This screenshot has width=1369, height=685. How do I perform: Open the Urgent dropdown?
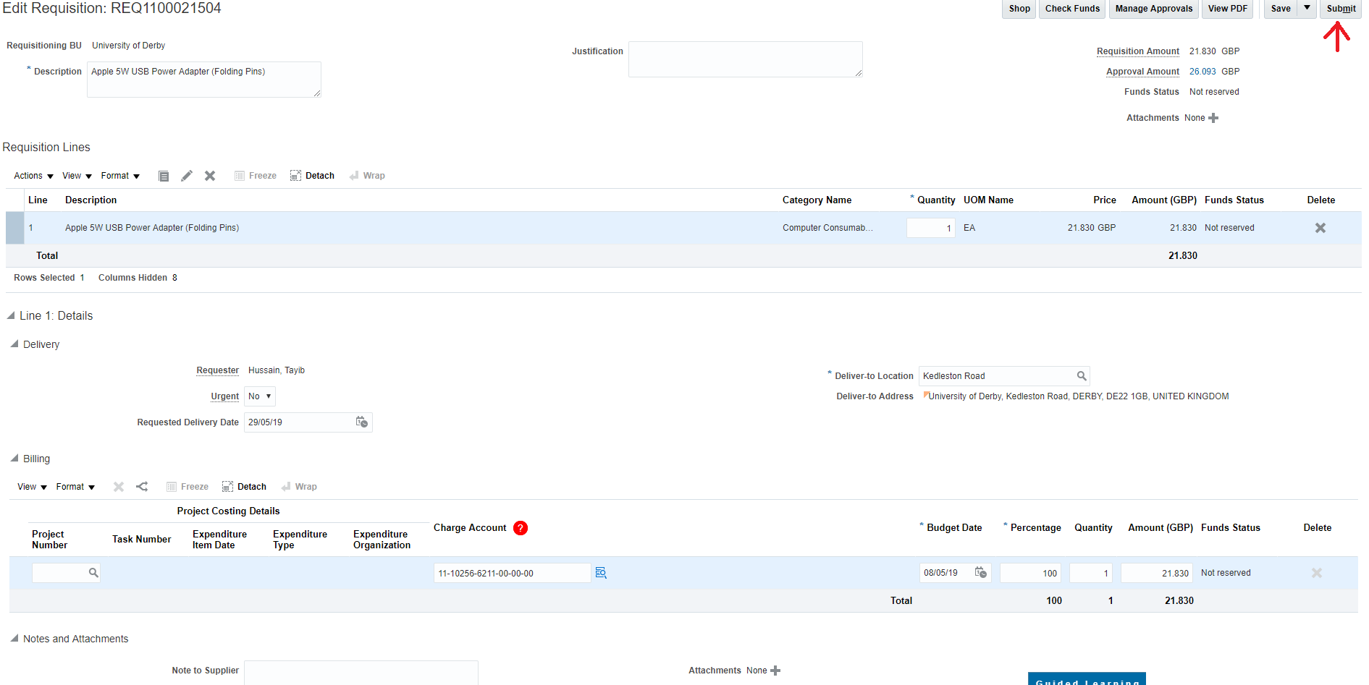[260, 396]
